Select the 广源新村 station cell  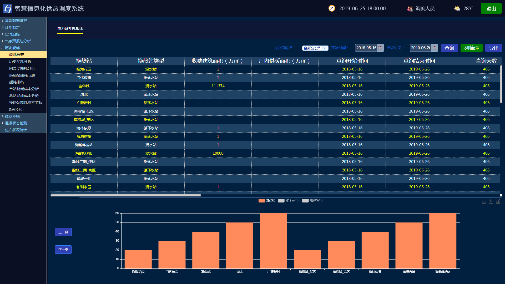(x=84, y=103)
